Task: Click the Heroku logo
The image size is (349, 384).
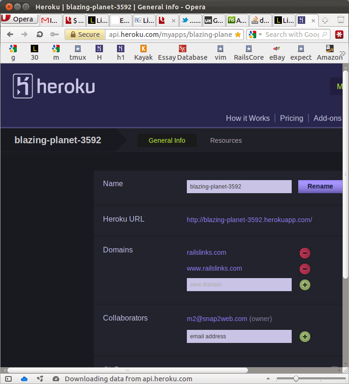Action: [54, 86]
